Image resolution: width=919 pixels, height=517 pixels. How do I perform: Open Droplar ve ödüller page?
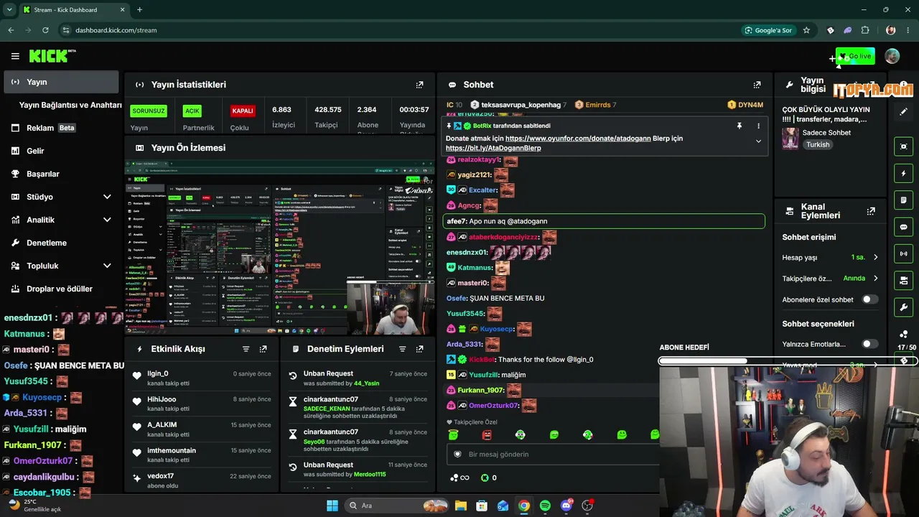click(x=61, y=289)
